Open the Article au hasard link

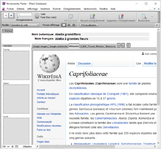[46, 98]
